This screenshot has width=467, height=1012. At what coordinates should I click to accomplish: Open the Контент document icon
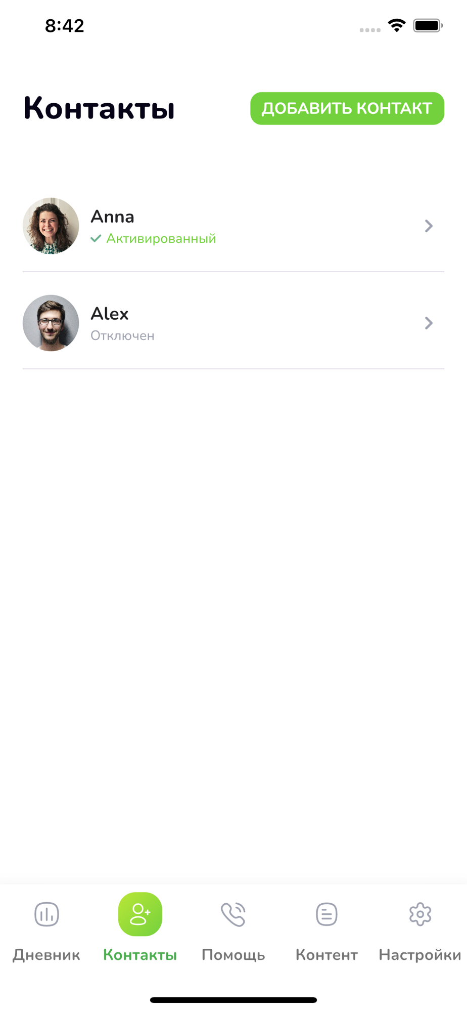point(326,914)
